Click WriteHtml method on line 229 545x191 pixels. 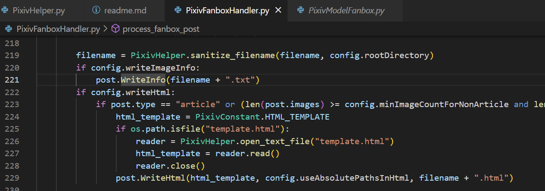(163, 178)
